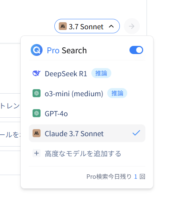Screen dimensions: 172x198
Task: Click the Pro Search magnifier logo icon
Action: [37, 50]
